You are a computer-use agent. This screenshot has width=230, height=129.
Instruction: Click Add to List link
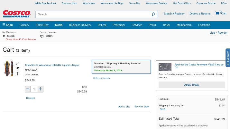coord(124,107)
